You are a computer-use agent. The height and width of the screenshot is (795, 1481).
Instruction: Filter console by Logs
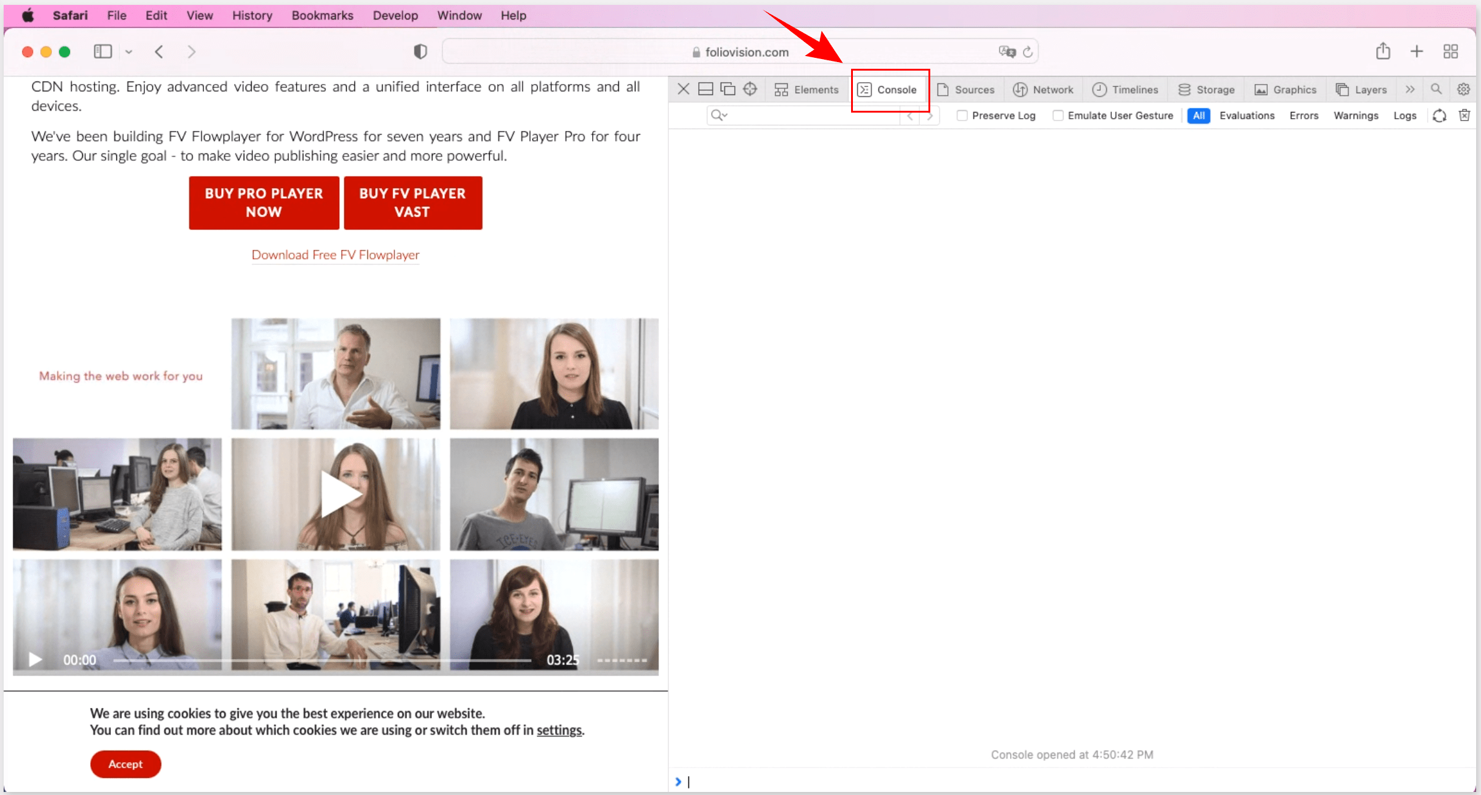coord(1405,116)
